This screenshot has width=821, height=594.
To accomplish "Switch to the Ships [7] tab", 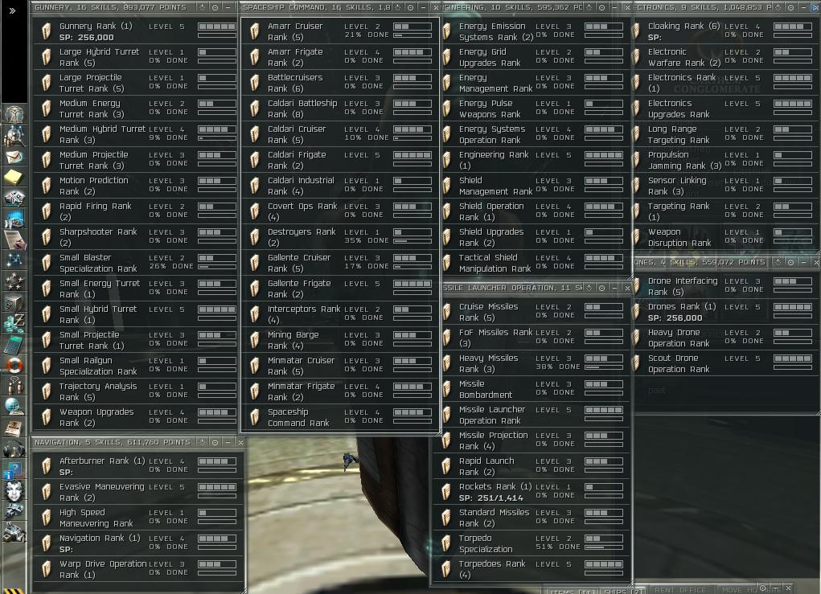I will tap(622, 591).
